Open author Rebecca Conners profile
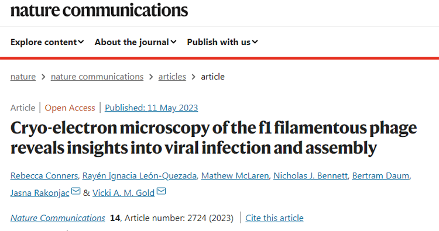This screenshot has height=231, width=439. point(44,175)
